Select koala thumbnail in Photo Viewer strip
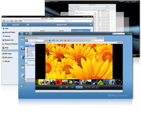The width and height of the screenshot is (141, 114). pos(82,82)
